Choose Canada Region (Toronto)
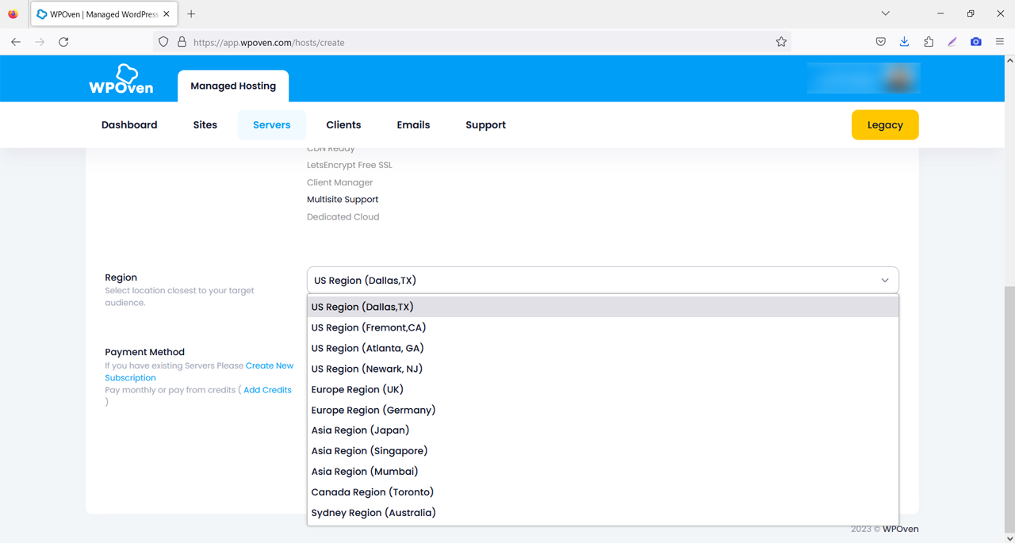The image size is (1015, 543). click(x=603, y=492)
